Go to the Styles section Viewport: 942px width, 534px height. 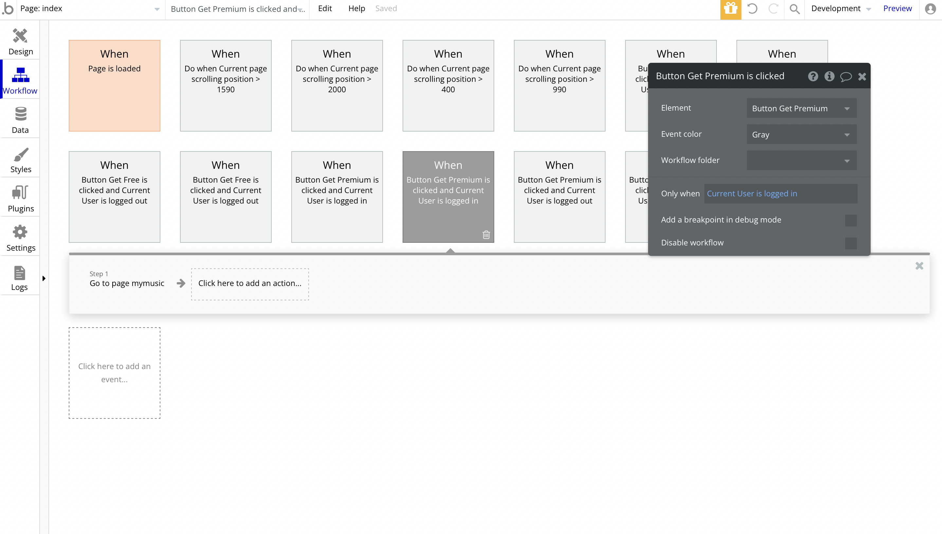tap(20, 160)
